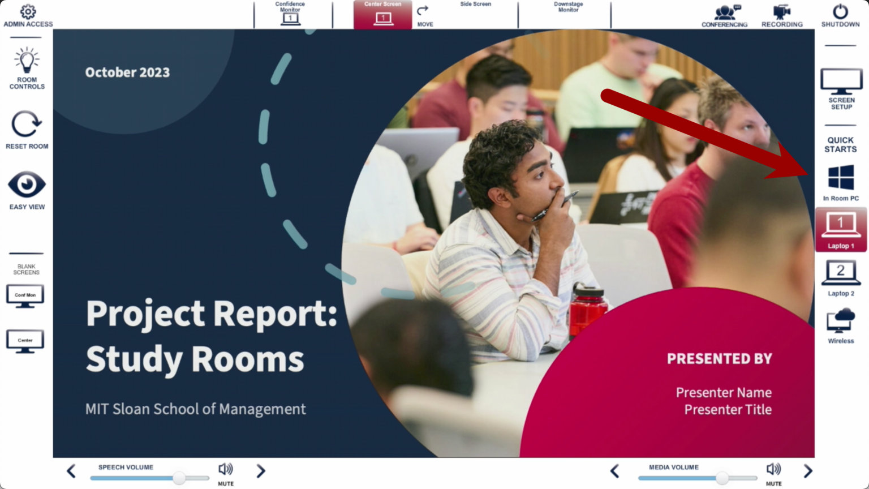
Task: Open the Recording camera controls
Action: (x=782, y=16)
